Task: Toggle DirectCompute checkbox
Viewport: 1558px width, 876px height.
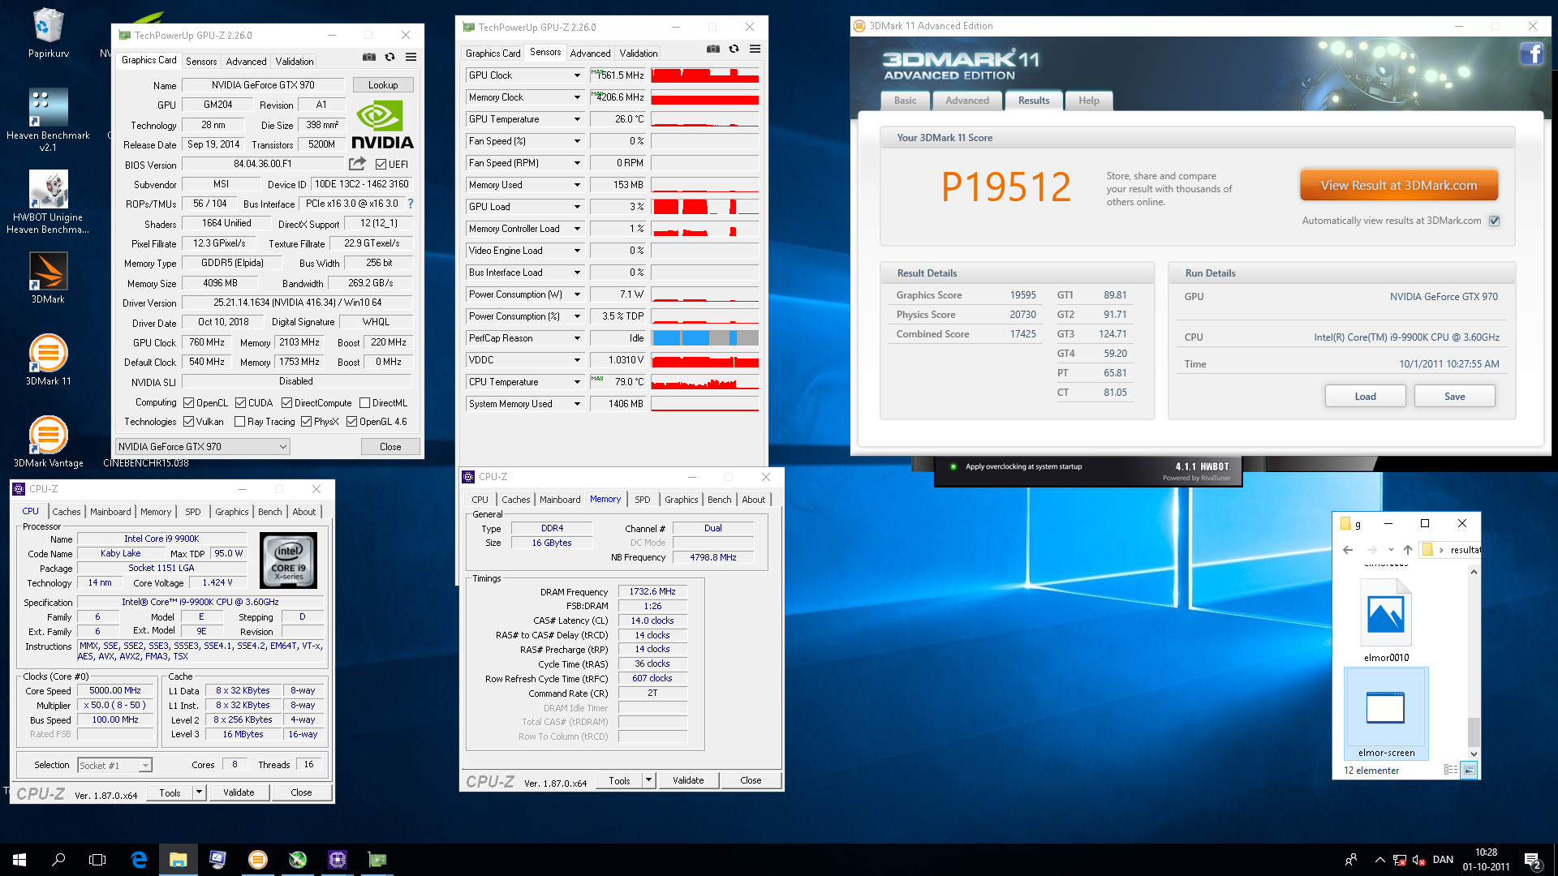Action: coord(286,402)
